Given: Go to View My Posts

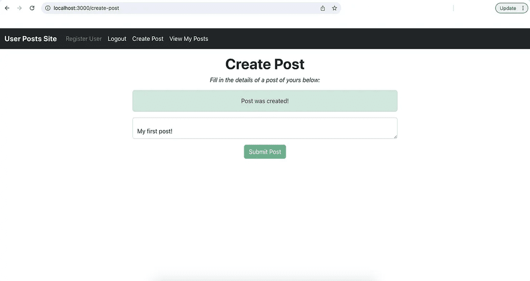Looking at the screenshot, I should click(188, 39).
